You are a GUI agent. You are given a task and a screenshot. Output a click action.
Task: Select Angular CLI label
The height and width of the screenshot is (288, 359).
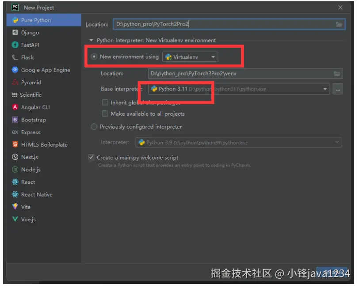[x=35, y=107]
